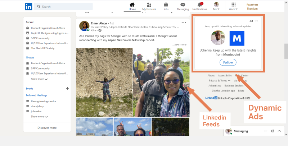Expand the More footer option
Screen dimensions: 288x146
[241, 90]
